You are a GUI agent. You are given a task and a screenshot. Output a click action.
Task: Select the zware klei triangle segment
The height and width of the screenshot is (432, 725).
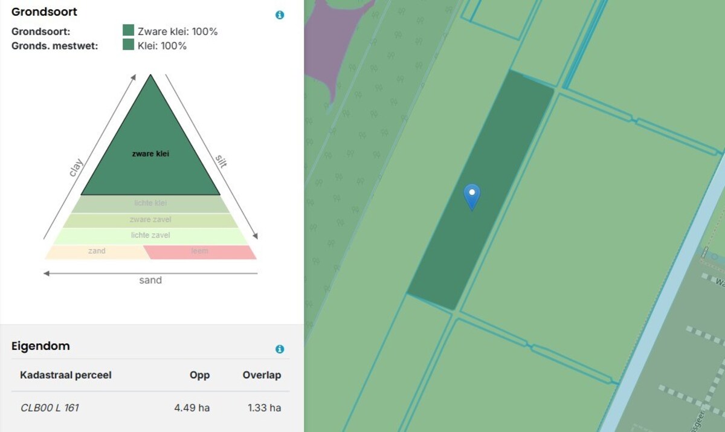pos(150,154)
